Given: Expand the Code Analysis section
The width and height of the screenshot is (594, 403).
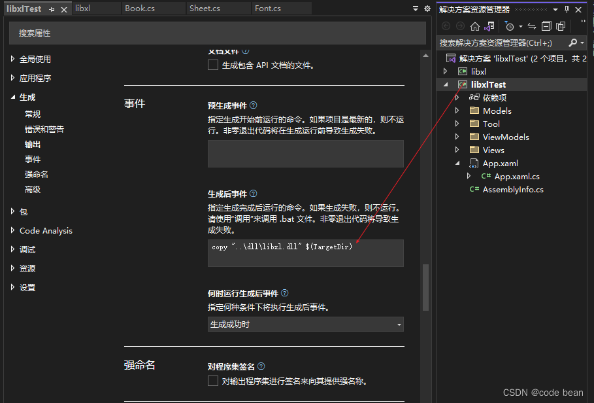Looking at the screenshot, I should click(x=12, y=230).
